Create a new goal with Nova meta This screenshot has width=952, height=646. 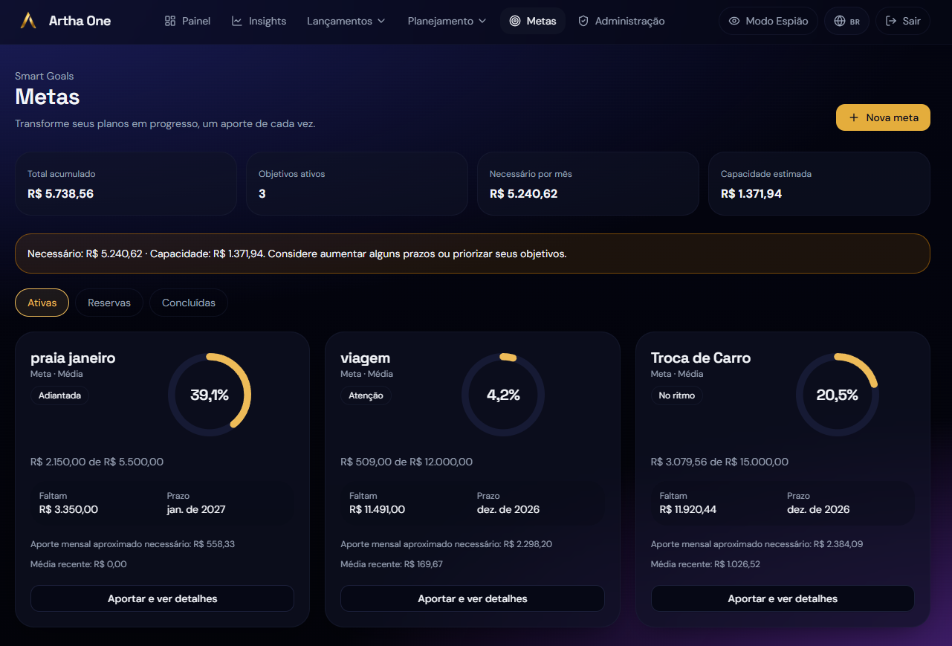click(883, 117)
